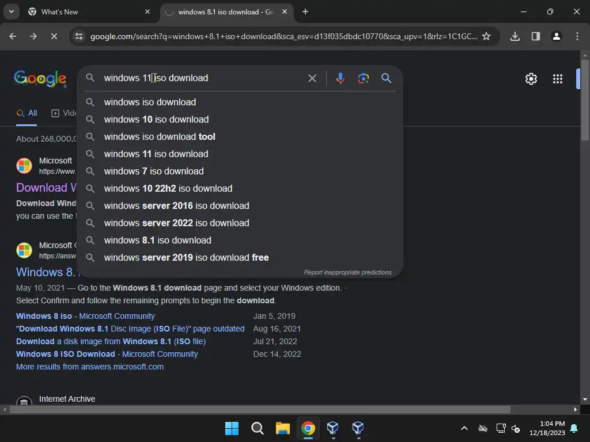Open More results from answers.microsoft.com
This screenshot has height=442, width=590.
pyautogui.click(x=90, y=367)
